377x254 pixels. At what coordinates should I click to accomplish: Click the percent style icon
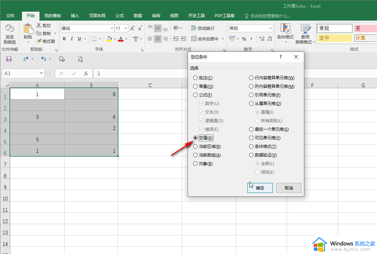click(x=244, y=39)
